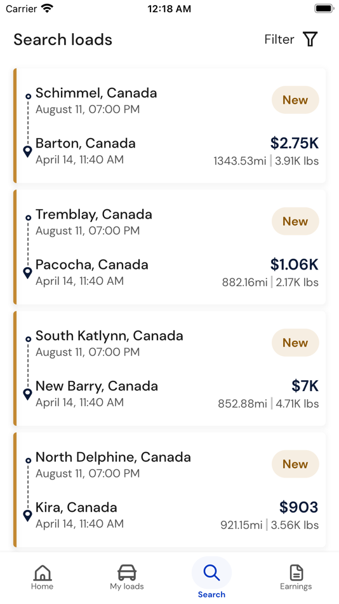Tap the Home house icon
The image size is (339, 604).
[x=43, y=572]
